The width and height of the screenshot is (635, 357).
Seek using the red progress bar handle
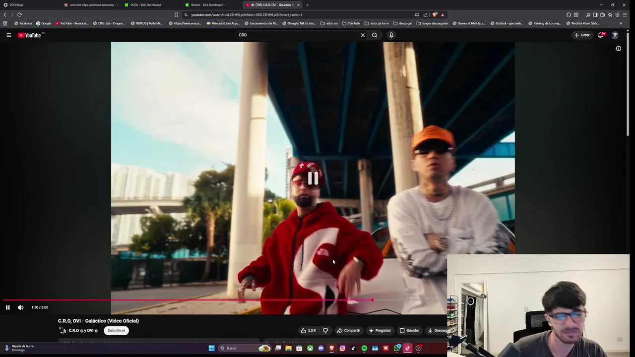tap(372, 300)
